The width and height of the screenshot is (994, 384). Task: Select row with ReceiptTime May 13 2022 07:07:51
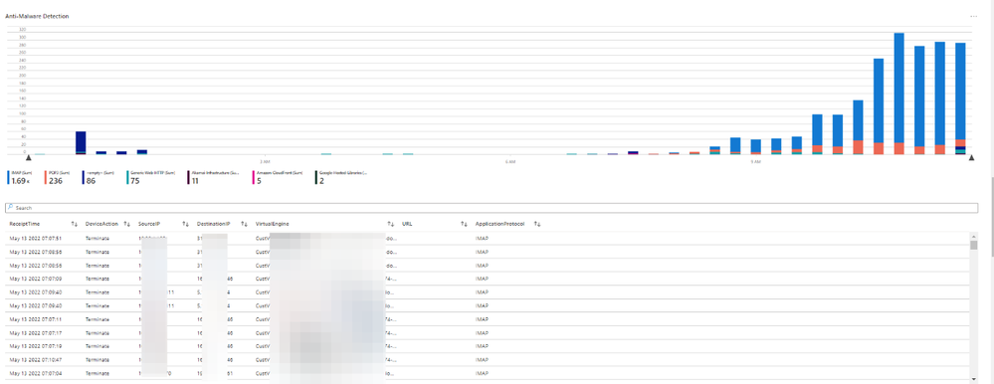pos(488,238)
